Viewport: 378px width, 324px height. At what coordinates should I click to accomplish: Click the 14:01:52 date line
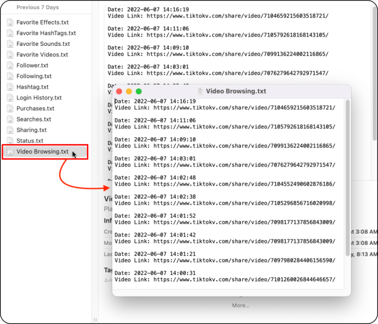pyautogui.click(x=155, y=216)
